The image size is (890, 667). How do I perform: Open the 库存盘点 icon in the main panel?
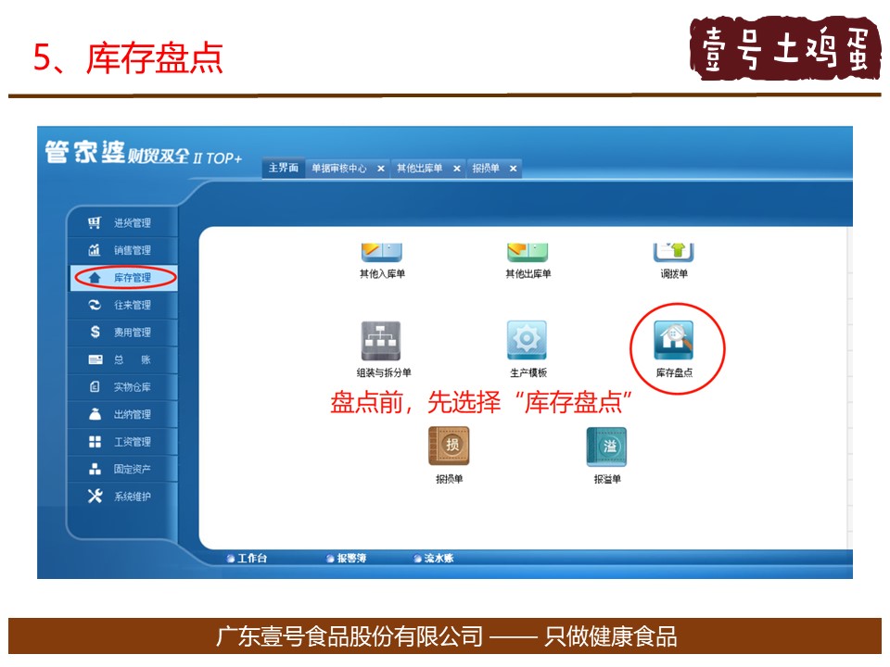674,341
